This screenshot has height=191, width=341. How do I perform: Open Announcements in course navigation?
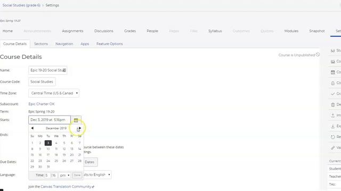37,31
